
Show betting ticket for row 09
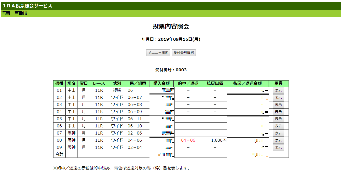278,147
